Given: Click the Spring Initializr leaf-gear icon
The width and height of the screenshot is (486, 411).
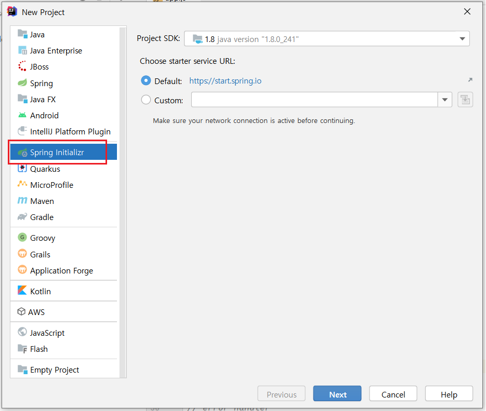Looking at the screenshot, I should point(22,152).
